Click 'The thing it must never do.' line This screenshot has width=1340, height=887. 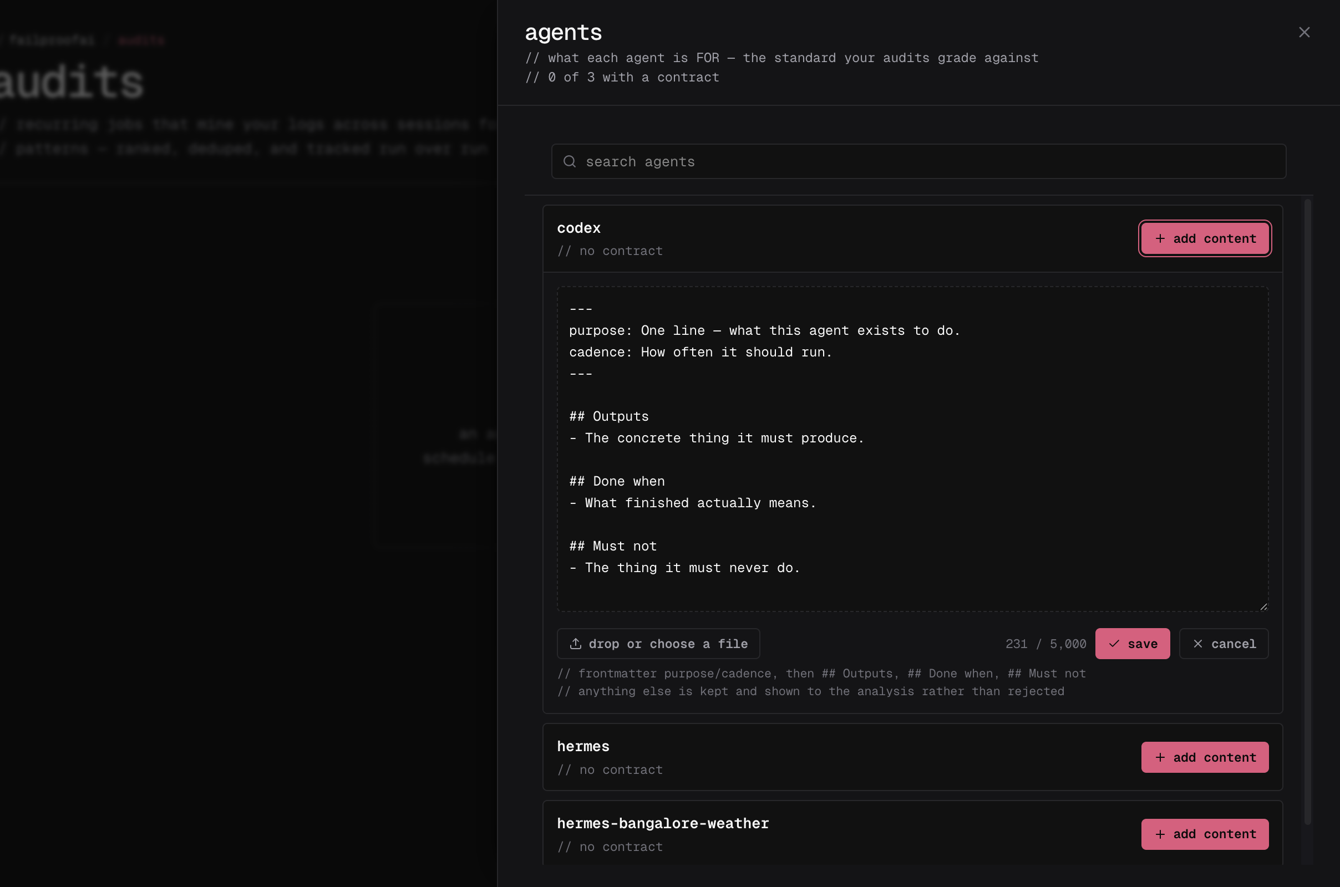(685, 567)
